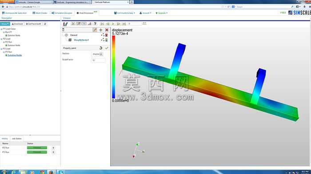The width and height of the screenshot is (311, 174).
Task: Select Solution fields under Run P1
Action: coord(14,35)
